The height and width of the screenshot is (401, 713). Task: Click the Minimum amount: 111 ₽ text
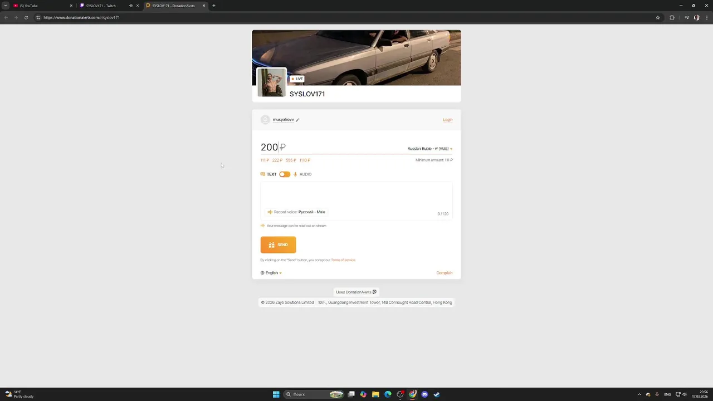[x=434, y=160]
